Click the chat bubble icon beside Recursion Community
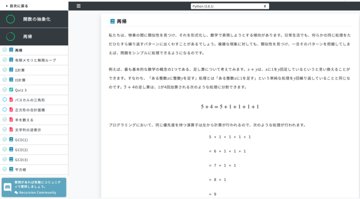The width and height of the screenshot is (360, 199). pos(16,192)
